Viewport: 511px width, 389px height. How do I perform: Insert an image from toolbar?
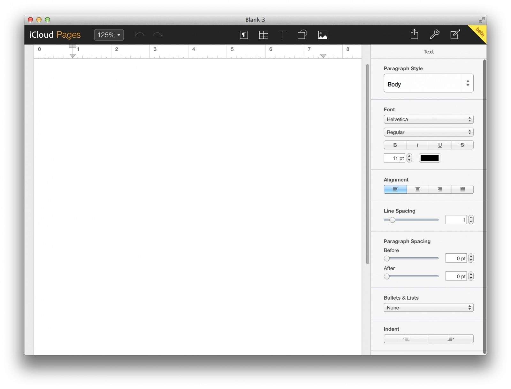323,35
